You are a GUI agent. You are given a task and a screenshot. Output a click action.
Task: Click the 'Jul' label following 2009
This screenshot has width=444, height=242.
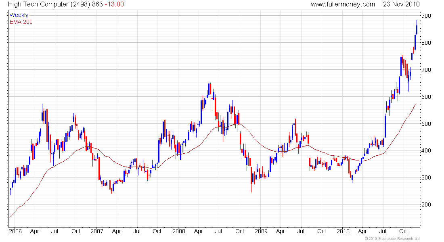pyautogui.click(x=301, y=231)
